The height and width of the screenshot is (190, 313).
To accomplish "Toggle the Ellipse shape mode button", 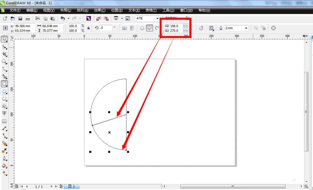I will [x=142, y=28].
